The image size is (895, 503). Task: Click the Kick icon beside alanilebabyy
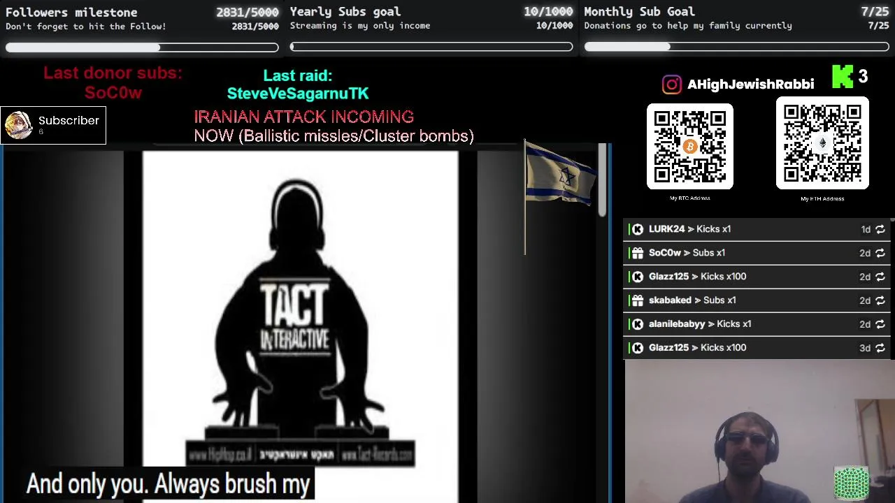pyautogui.click(x=637, y=324)
